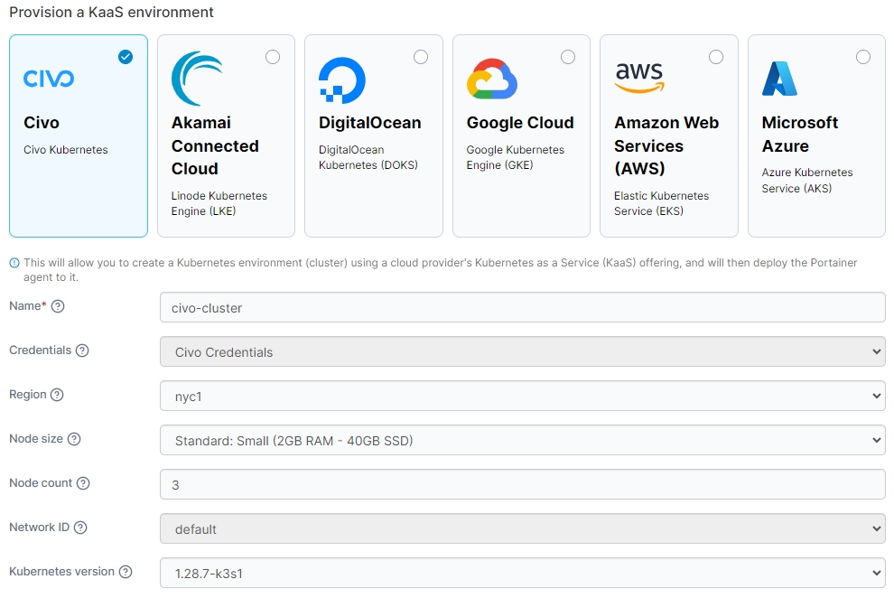Click the Civo logo icon
The height and width of the screenshot is (598, 894).
tap(49, 79)
